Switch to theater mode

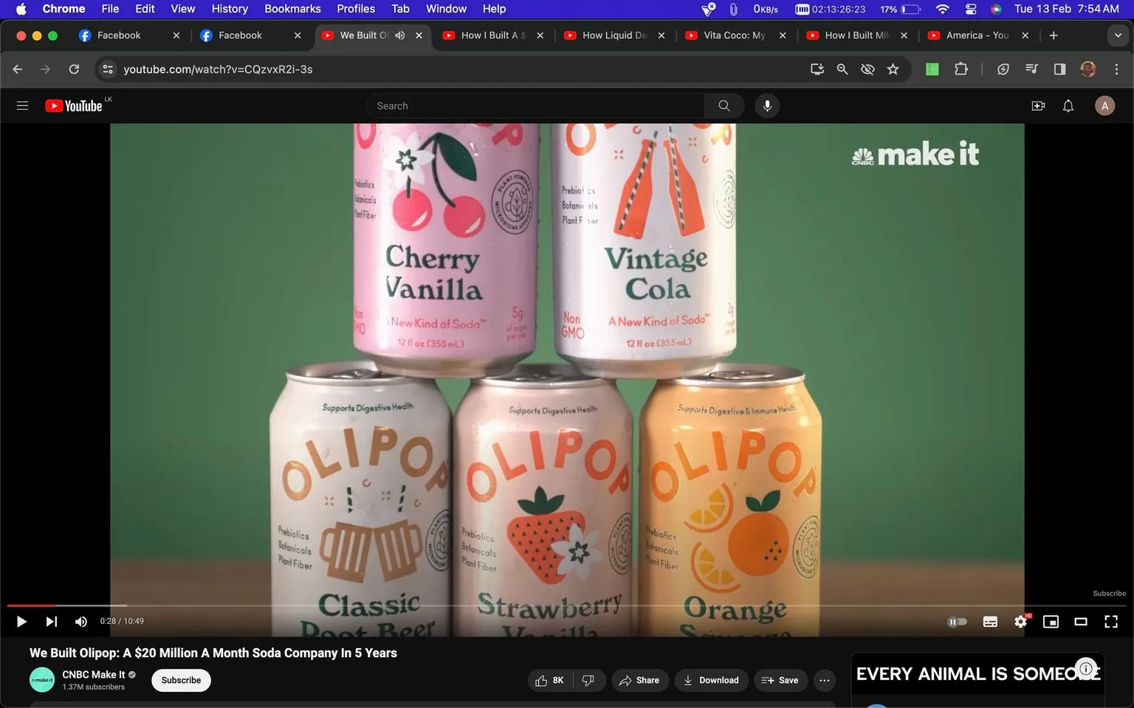(x=1081, y=622)
